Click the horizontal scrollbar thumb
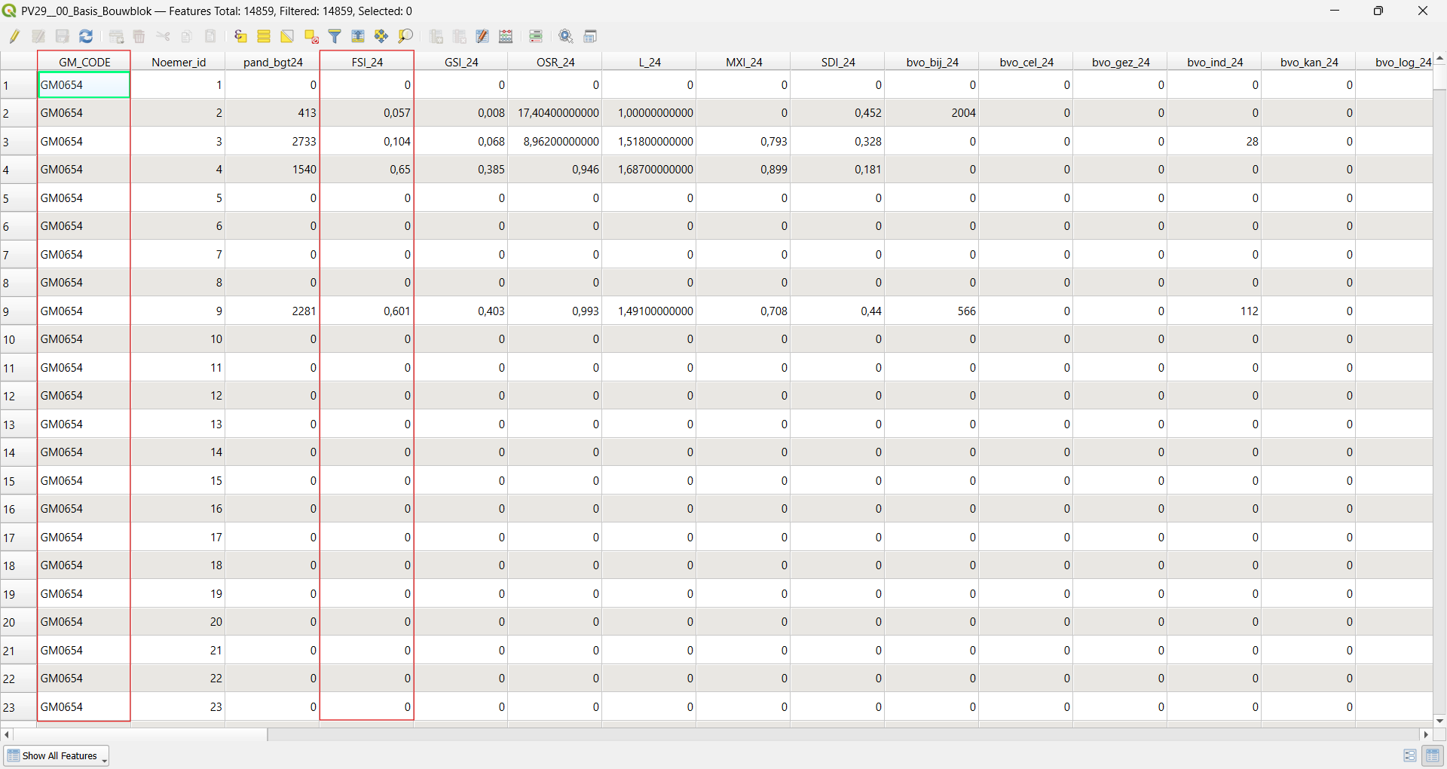The height and width of the screenshot is (769, 1447). [x=140, y=734]
